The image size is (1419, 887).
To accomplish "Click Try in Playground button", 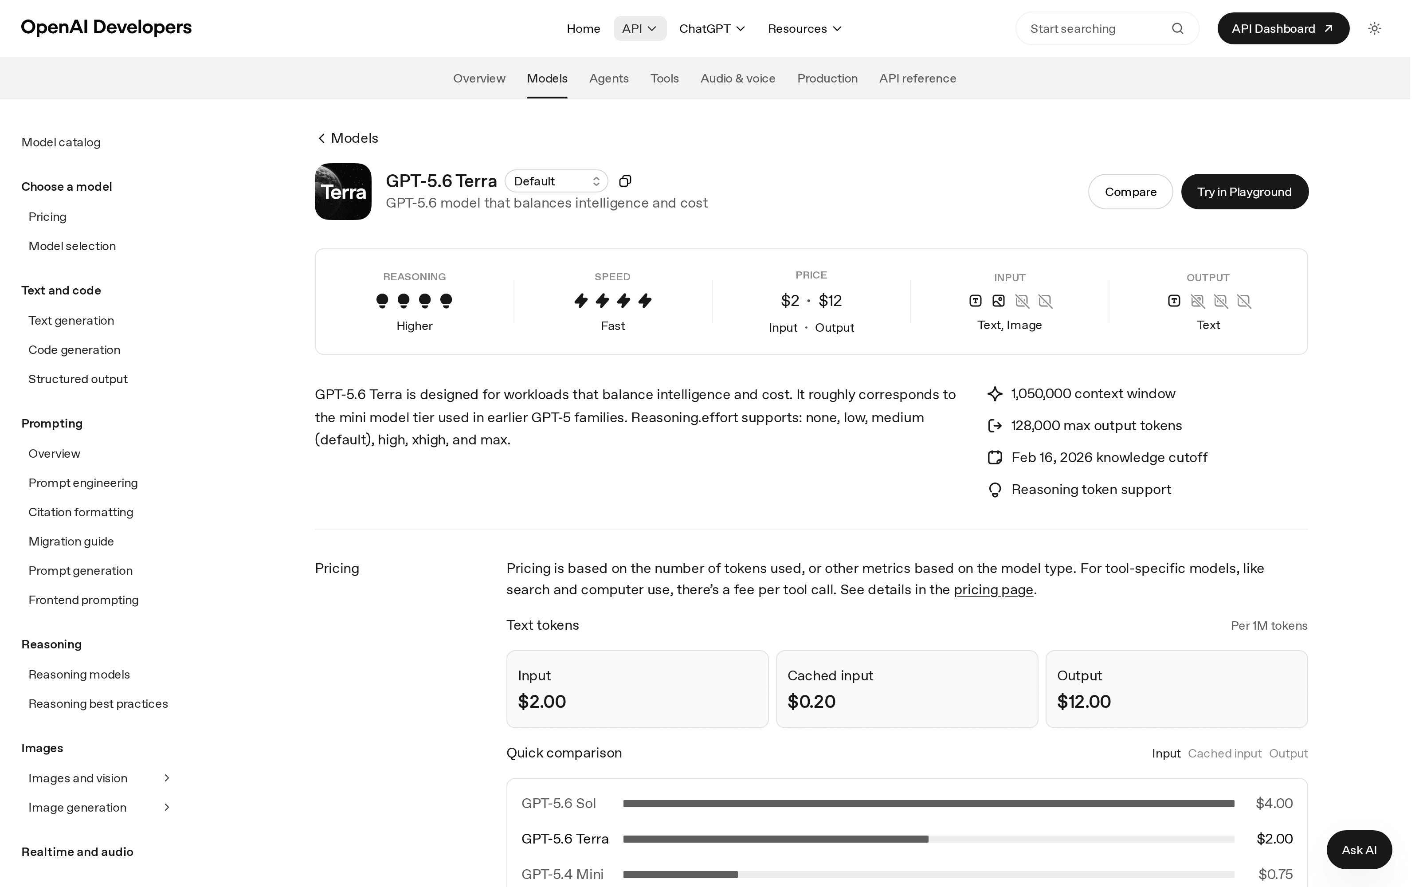I will (1244, 191).
